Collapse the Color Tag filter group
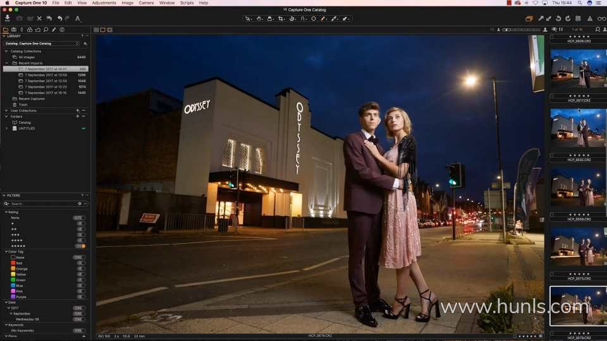 click(x=6, y=252)
